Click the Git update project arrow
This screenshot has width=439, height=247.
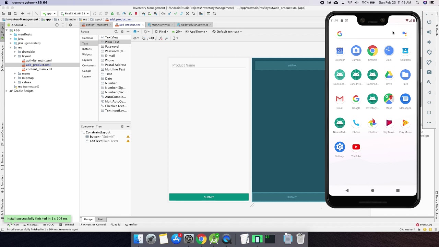(x=169, y=13)
